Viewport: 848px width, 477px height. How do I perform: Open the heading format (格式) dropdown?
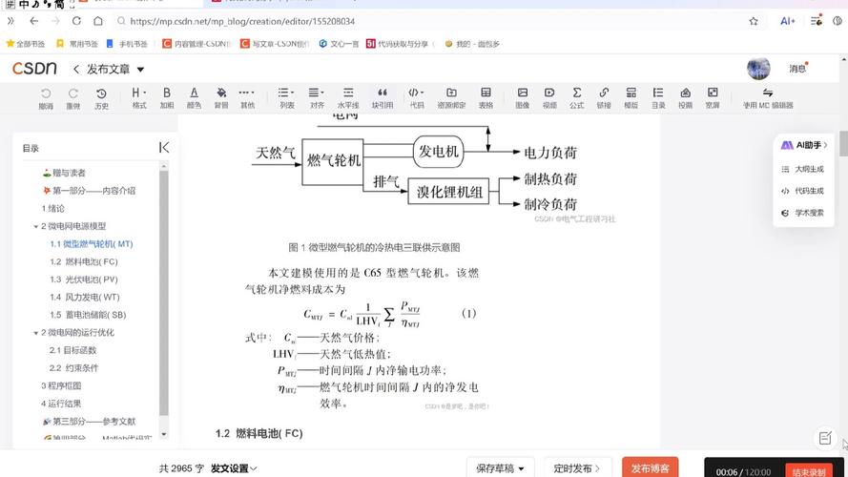(139, 98)
